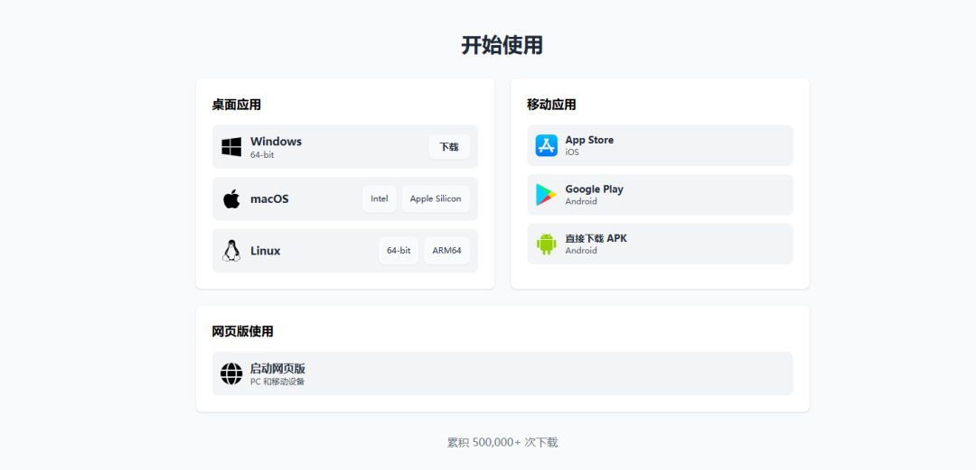Launch 启动网页版 web app
The width and height of the screenshot is (976, 470).
pyautogui.click(x=502, y=373)
